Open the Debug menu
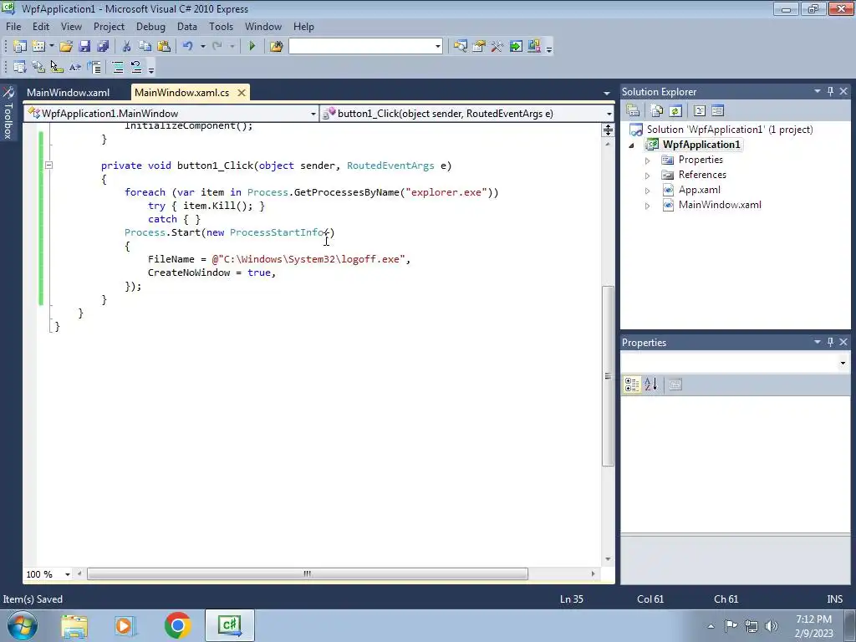This screenshot has width=856, height=642. (x=150, y=26)
